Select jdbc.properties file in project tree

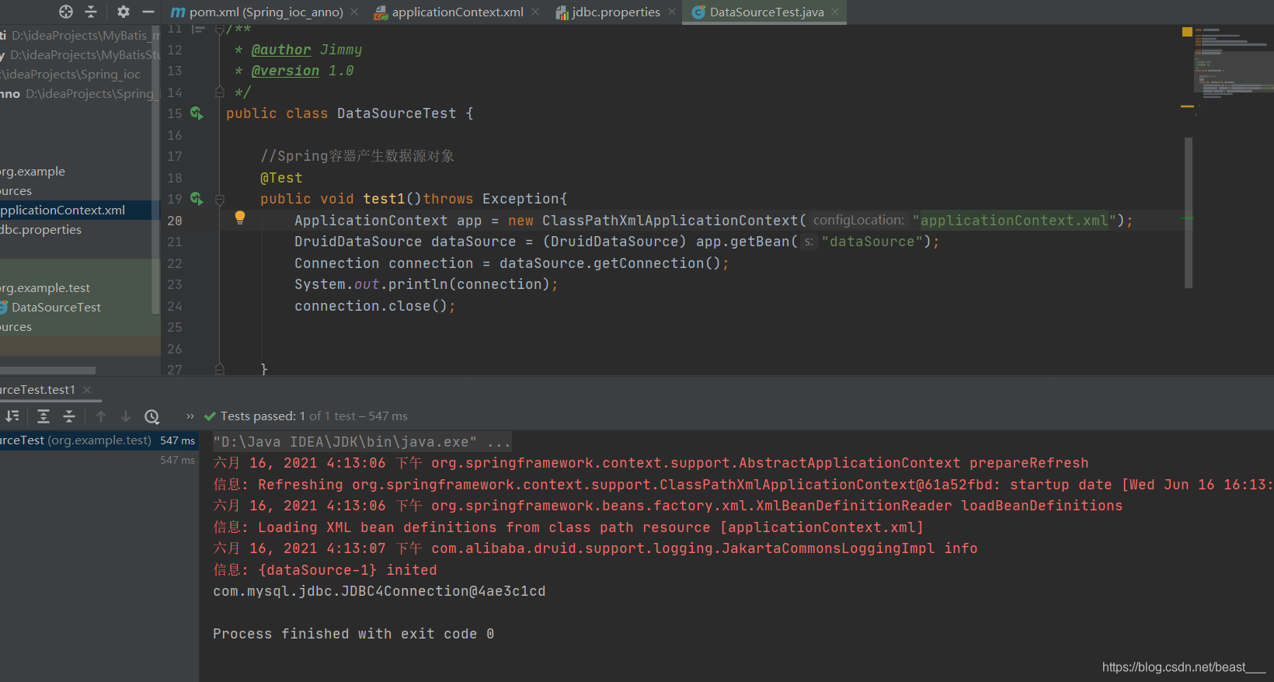coord(41,230)
